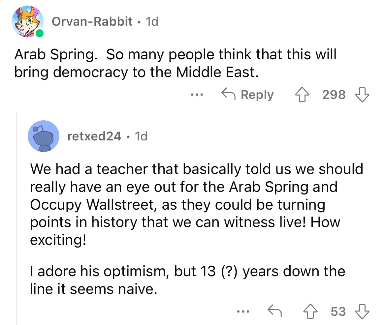Downvote retxed24's reply
Image resolution: width=386 pixels, height=325 pixels.
[x=362, y=311]
